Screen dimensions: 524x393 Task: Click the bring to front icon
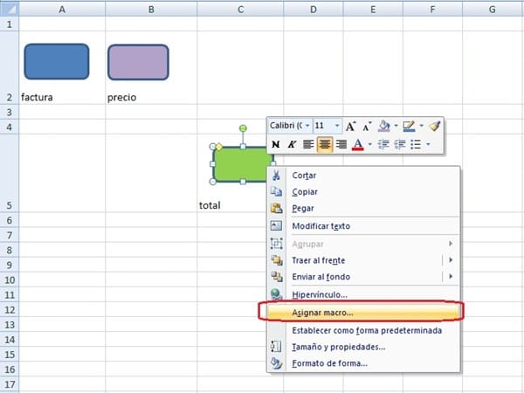click(276, 260)
